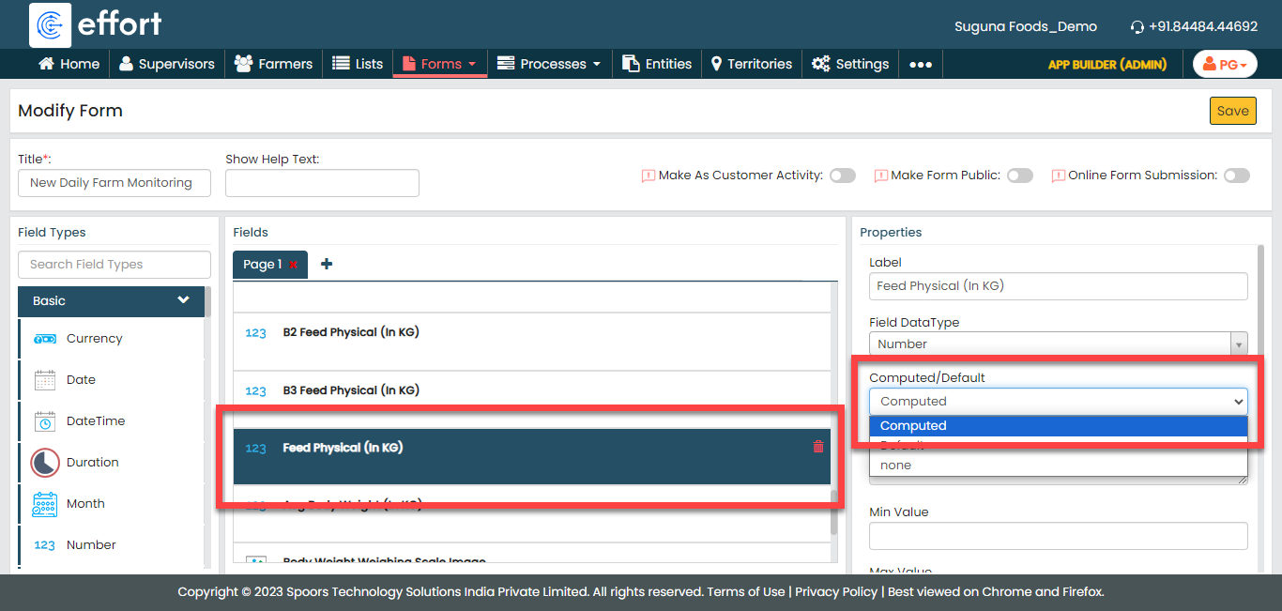1282x611 pixels.
Task: Open more options ellipsis in navbar
Action: point(921,65)
